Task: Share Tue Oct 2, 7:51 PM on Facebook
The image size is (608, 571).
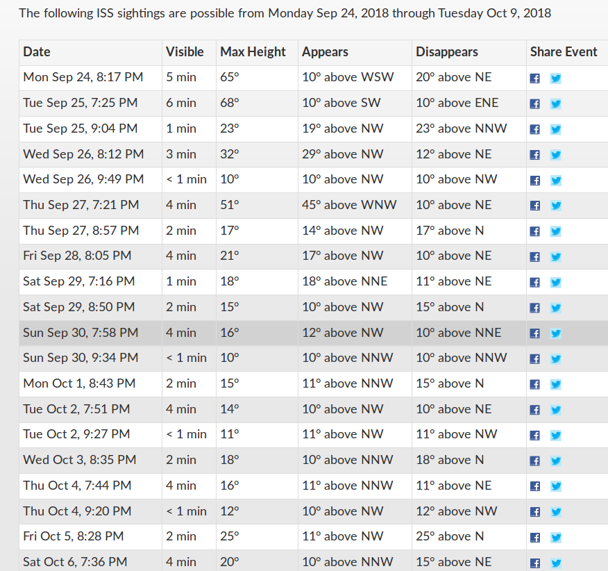Action: point(534,410)
